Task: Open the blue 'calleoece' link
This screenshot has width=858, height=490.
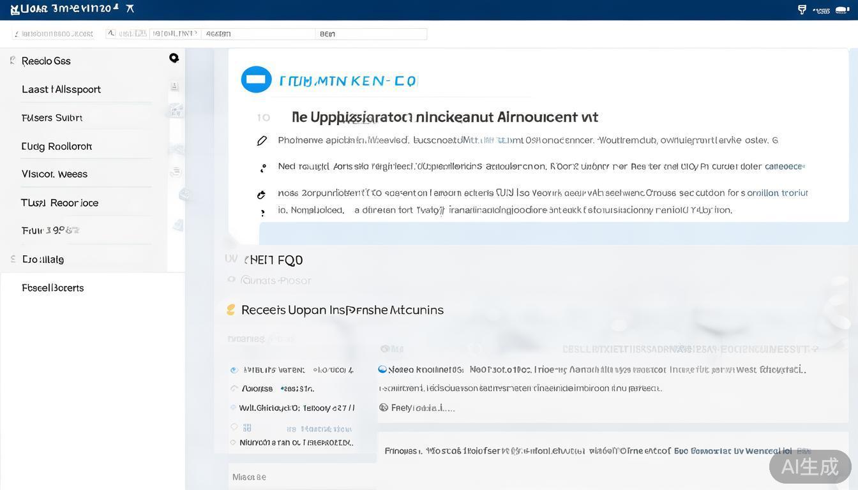Action: pos(784,167)
